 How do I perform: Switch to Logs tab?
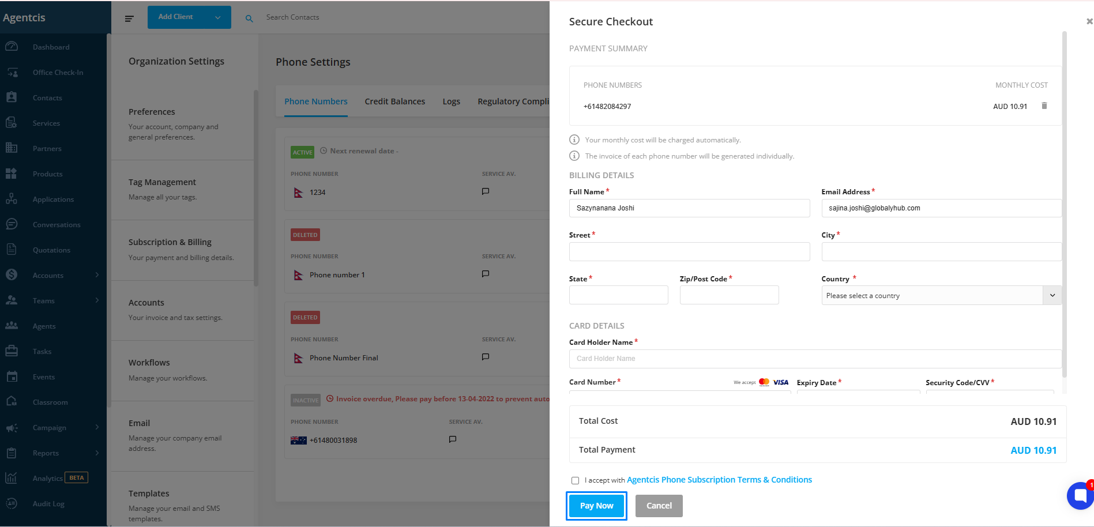(451, 101)
